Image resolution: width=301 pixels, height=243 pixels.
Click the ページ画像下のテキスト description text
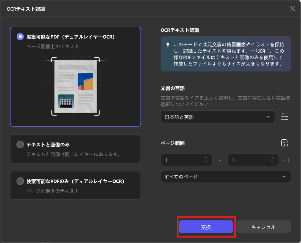coord(53,191)
